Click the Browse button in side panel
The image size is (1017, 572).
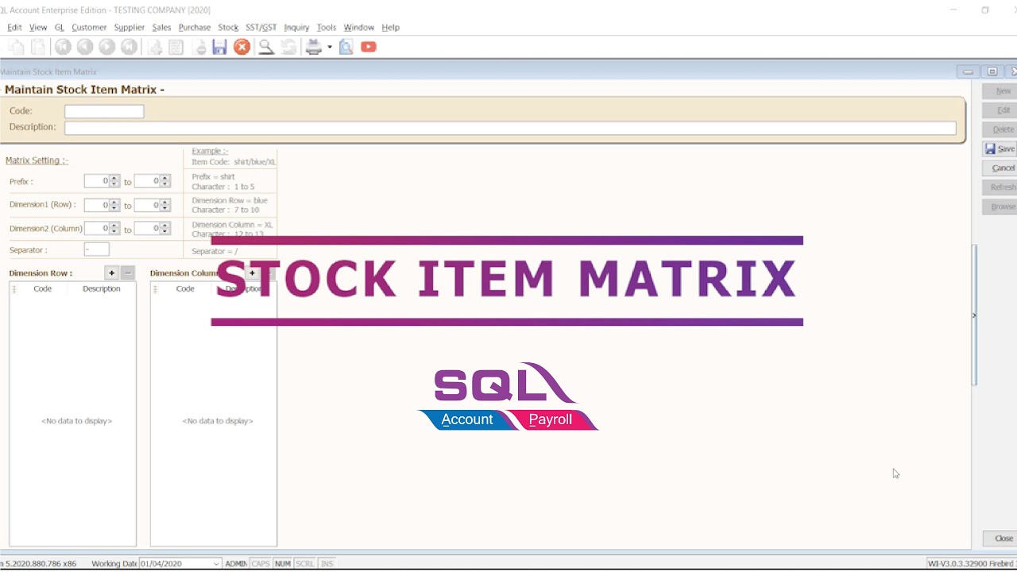(1000, 207)
